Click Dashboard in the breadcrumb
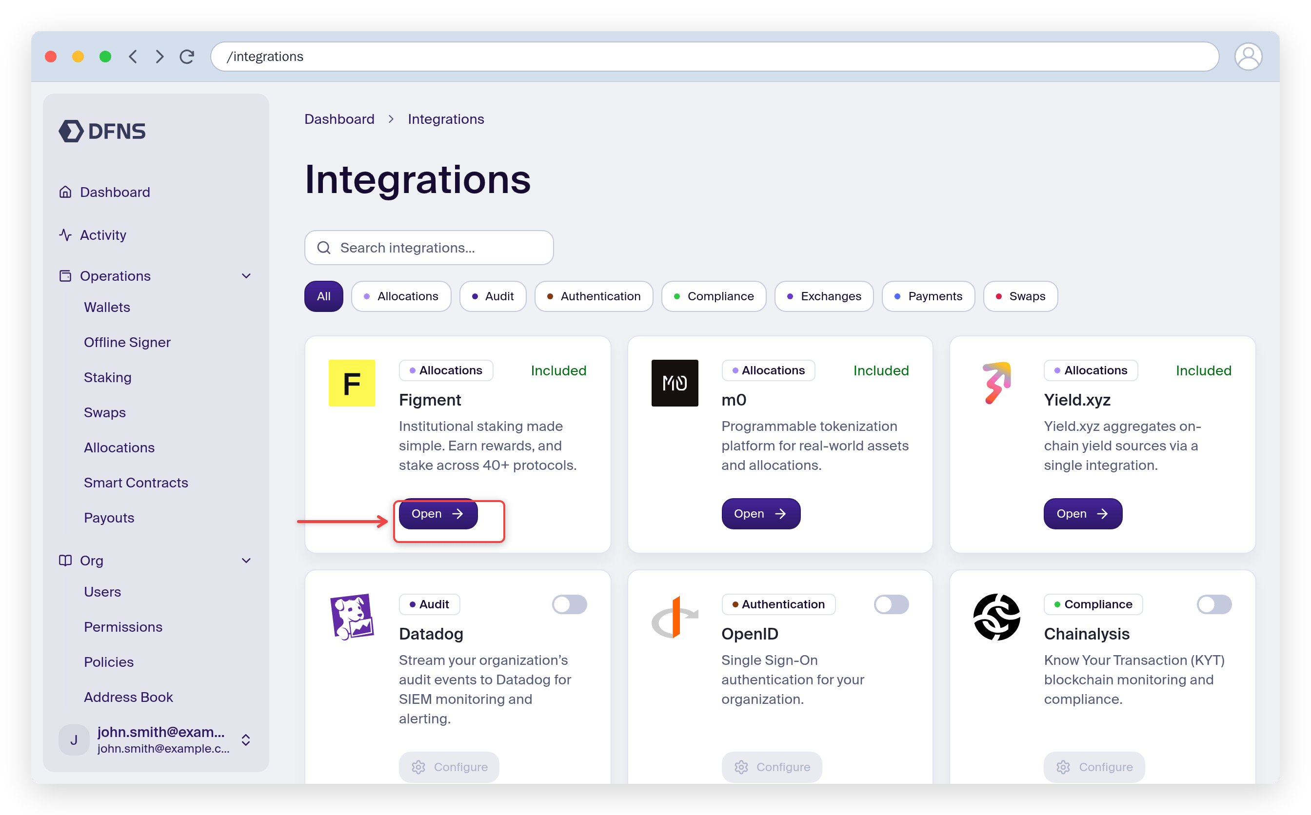Screen dimensions: 1311x815 tap(339, 119)
